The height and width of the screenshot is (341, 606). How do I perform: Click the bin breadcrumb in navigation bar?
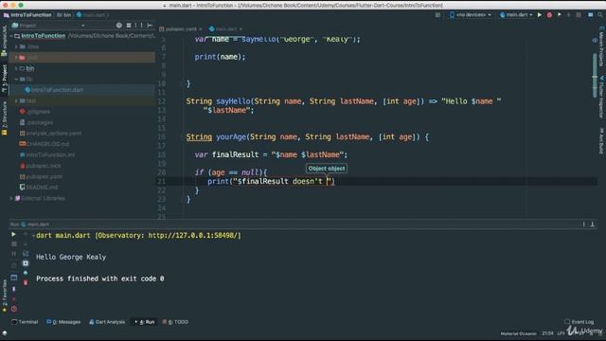click(64, 15)
